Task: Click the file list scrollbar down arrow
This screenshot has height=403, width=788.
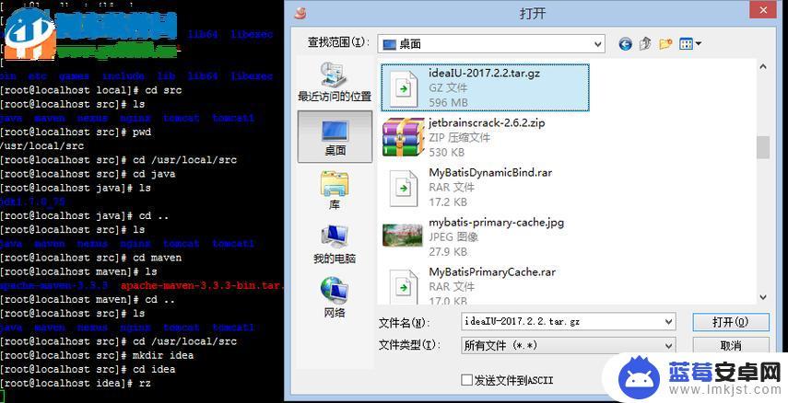Action: click(x=763, y=297)
